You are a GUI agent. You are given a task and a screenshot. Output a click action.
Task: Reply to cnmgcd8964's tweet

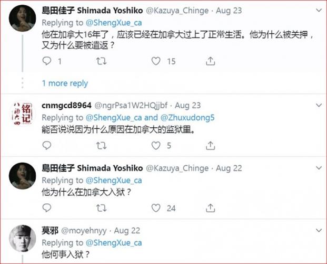(47, 145)
